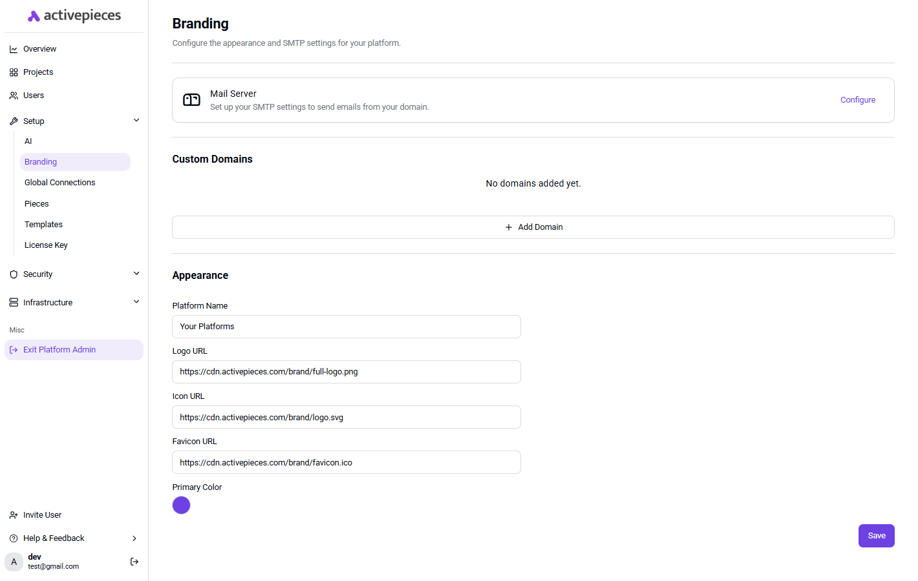Expand the Infrastructure section chevron
Image resolution: width=918 pixels, height=581 pixels.
click(x=136, y=301)
